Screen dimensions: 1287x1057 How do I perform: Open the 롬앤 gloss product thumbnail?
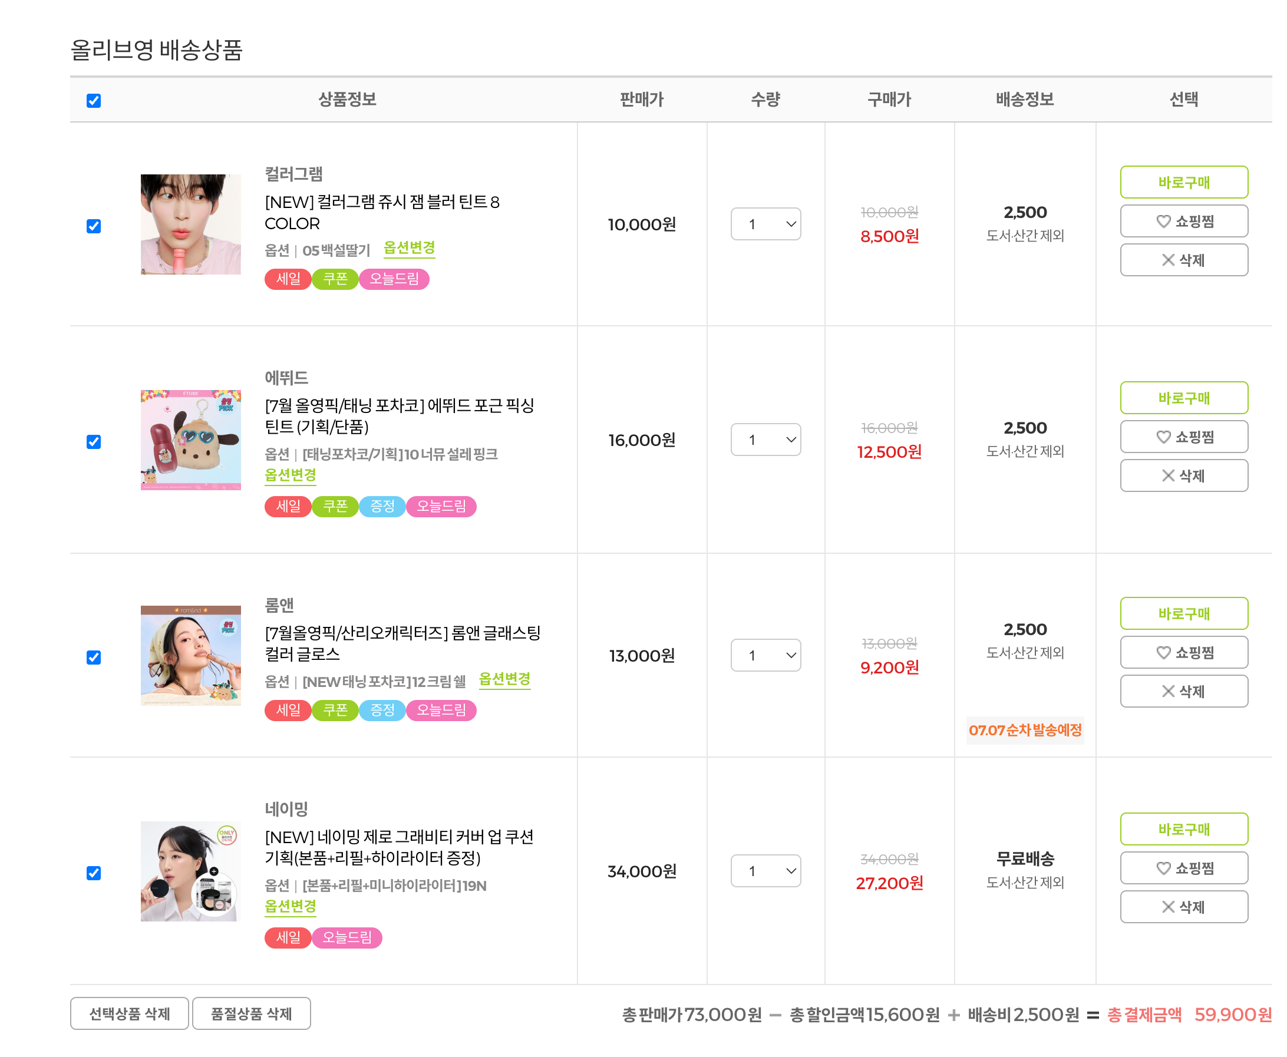pos(190,655)
